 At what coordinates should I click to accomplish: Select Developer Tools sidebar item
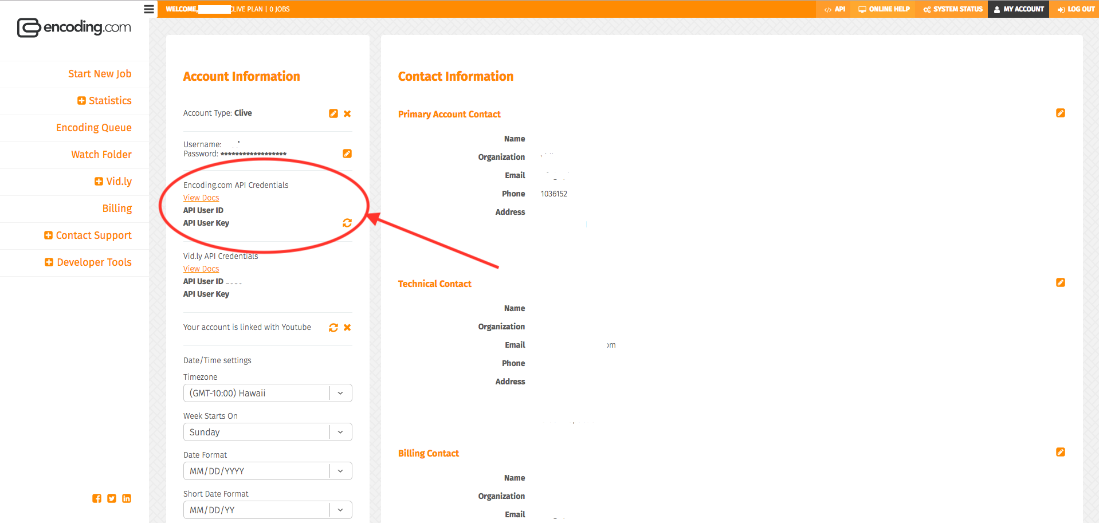tap(95, 262)
